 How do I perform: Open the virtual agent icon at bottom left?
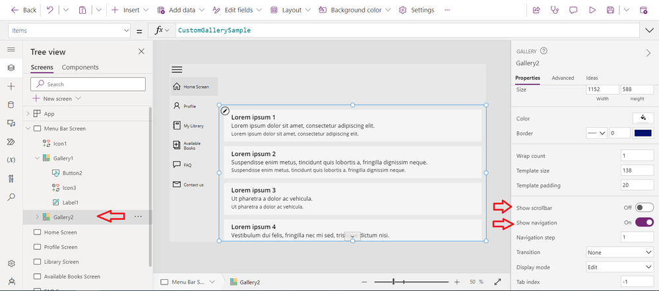11,282
